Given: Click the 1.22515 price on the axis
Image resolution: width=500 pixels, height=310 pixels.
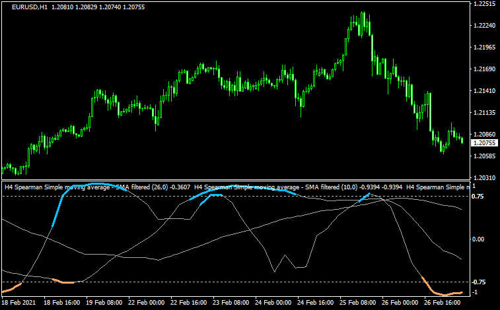Looking at the screenshot, I should tap(485, 4).
